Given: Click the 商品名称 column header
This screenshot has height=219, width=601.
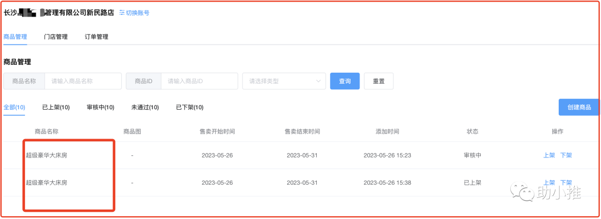Looking at the screenshot, I should point(46,131).
